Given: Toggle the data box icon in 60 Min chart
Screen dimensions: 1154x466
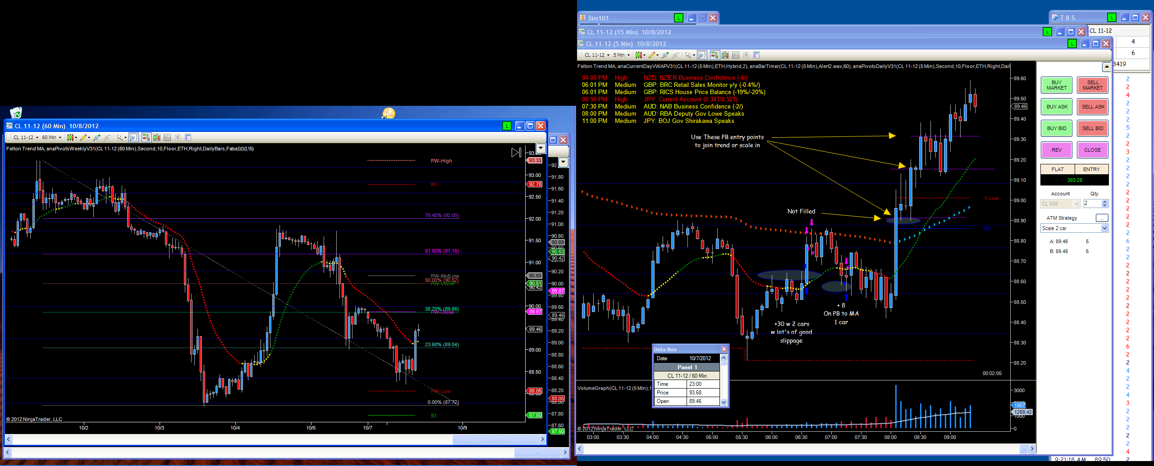Looking at the screenshot, I should point(133,137).
